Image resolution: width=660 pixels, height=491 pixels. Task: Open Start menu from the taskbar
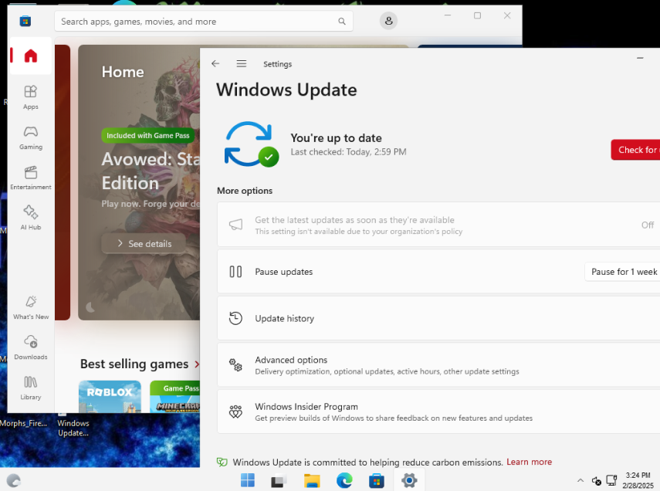coord(248,480)
